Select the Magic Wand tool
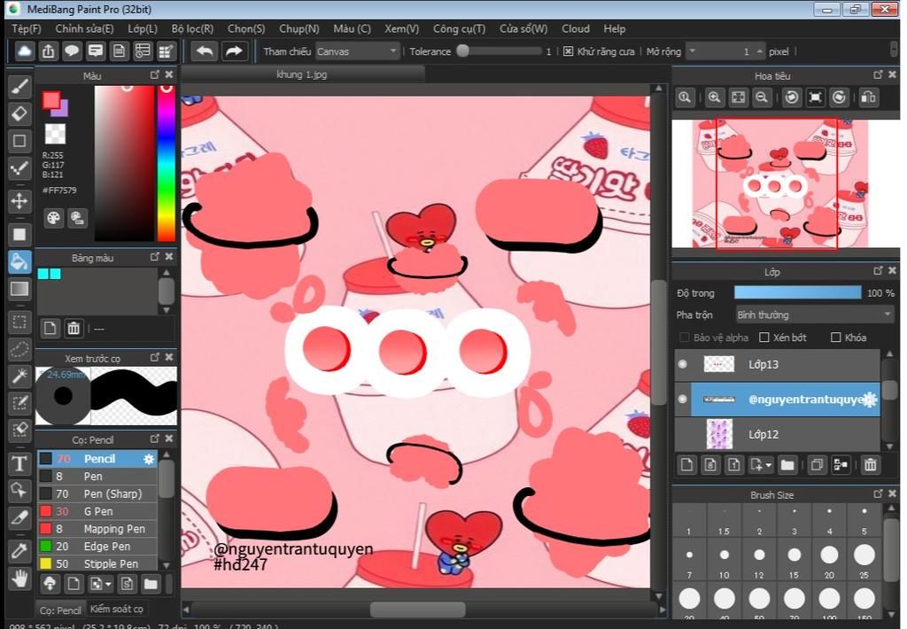 point(19,377)
